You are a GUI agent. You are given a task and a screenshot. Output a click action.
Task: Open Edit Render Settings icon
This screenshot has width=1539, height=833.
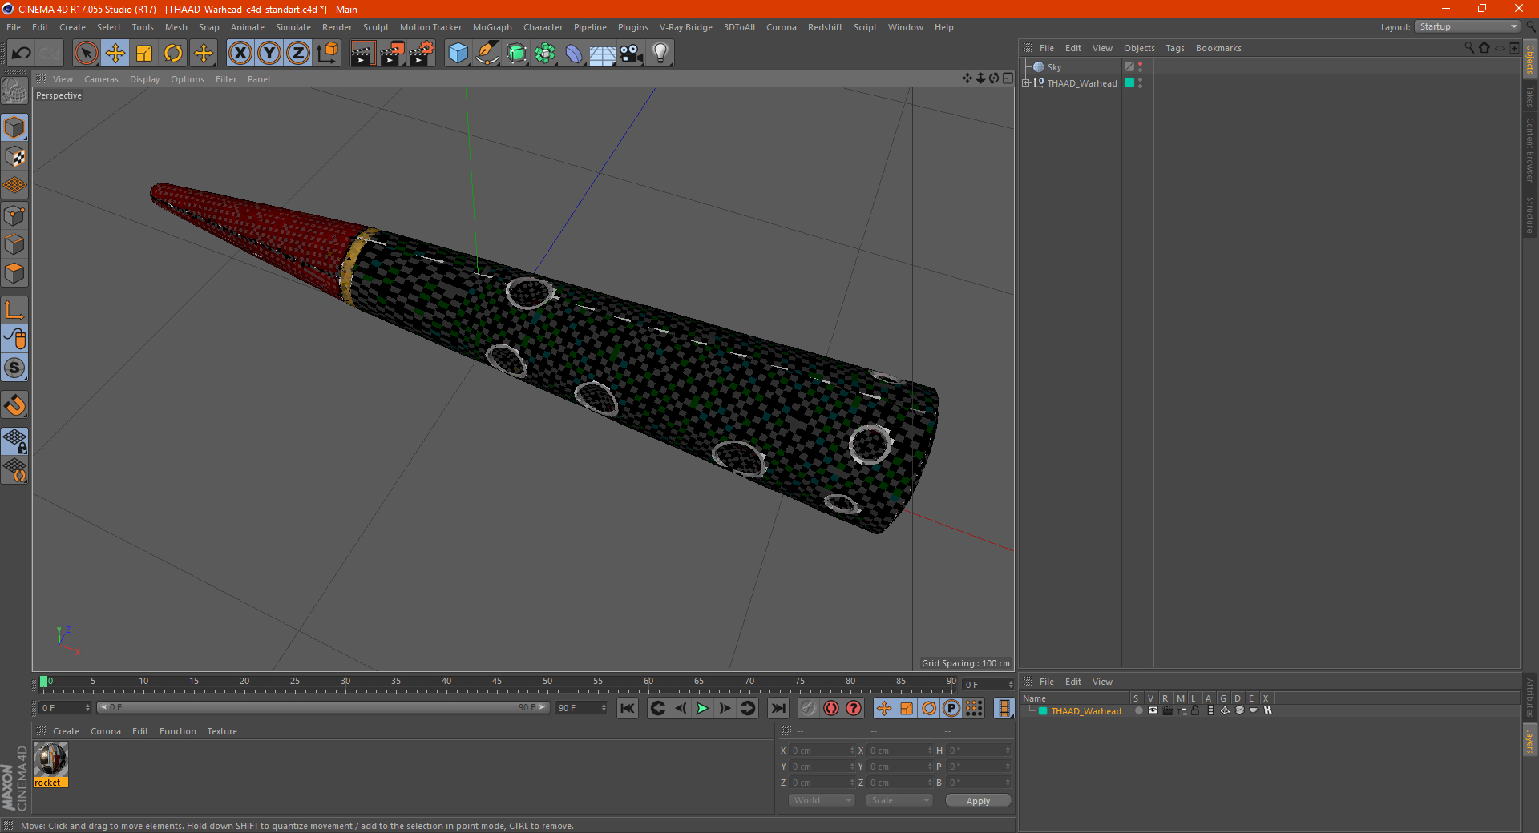click(x=422, y=54)
